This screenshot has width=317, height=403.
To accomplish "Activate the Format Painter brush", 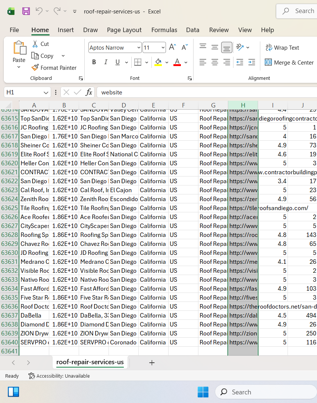I will [35, 68].
